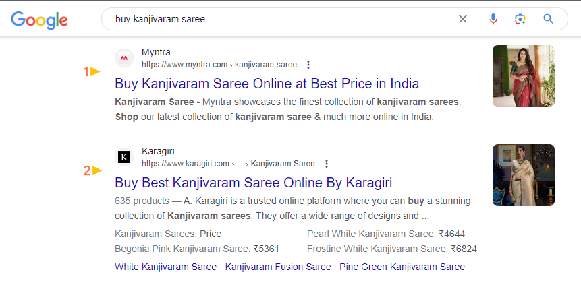
Task: Open three-dot menu for Karagiri result
Action: pyautogui.click(x=327, y=164)
